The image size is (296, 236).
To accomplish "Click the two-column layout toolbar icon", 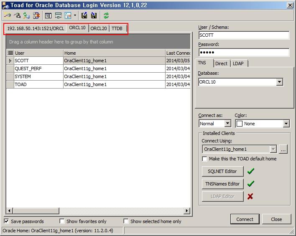I will 48,15.
